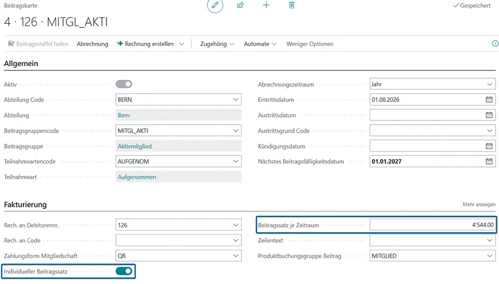
Task: Open the Aktivmitglied link
Action: (135, 146)
